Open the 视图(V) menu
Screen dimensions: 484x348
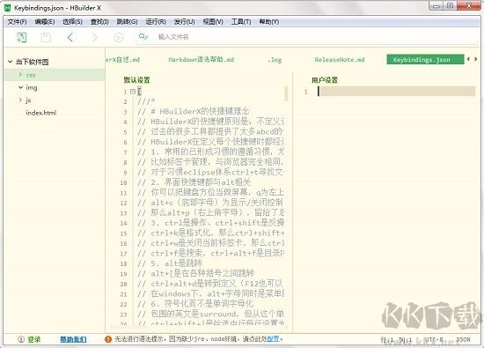point(213,22)
